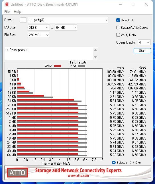Select the Bytes/s radio button
The image size is (155, 184).
pyautogui.click(x=114, y=163)
